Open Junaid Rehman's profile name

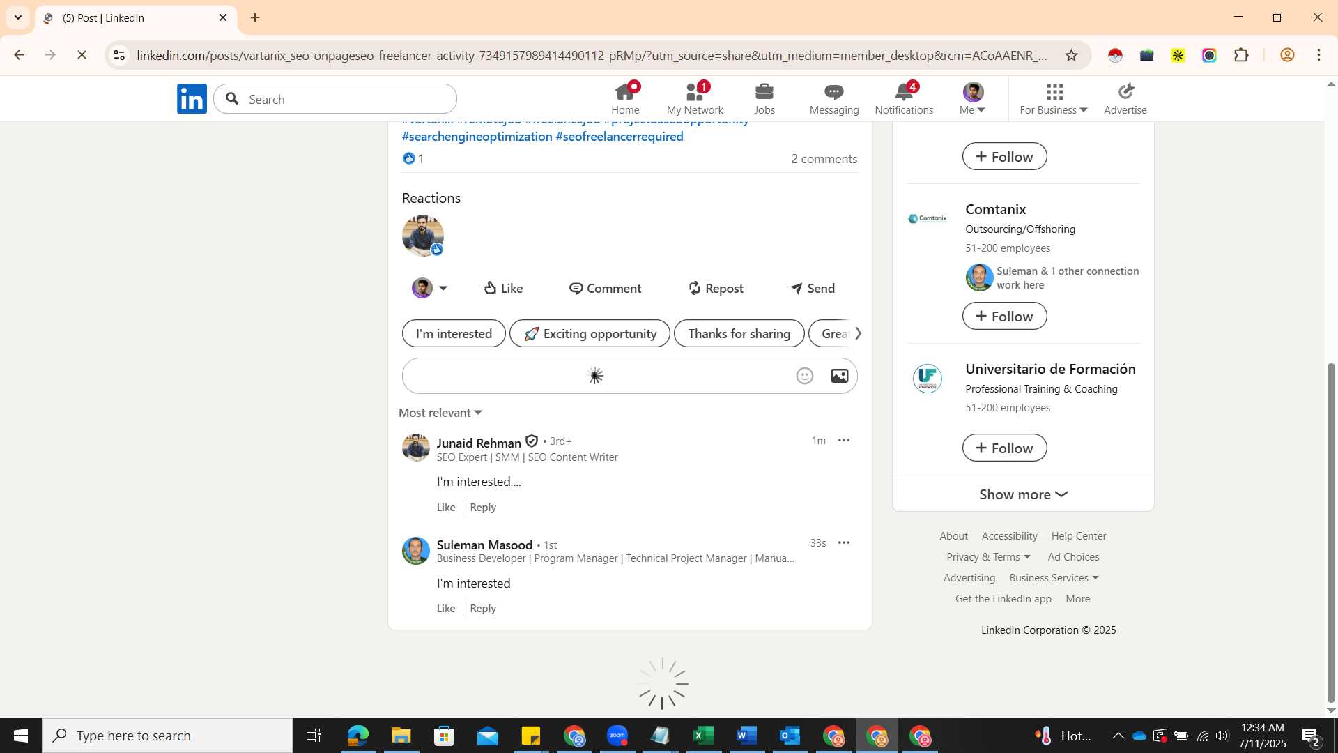click(479, 443)
